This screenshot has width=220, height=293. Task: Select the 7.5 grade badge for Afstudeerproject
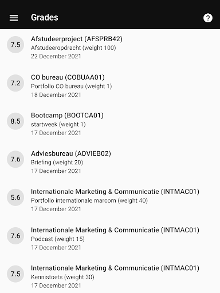(x=15, y=45)
